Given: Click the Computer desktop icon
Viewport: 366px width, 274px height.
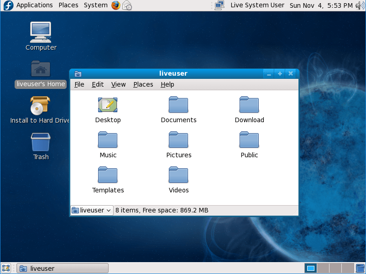Looking at the screenshot, I should pyautogui.click(x=41, y=32).
